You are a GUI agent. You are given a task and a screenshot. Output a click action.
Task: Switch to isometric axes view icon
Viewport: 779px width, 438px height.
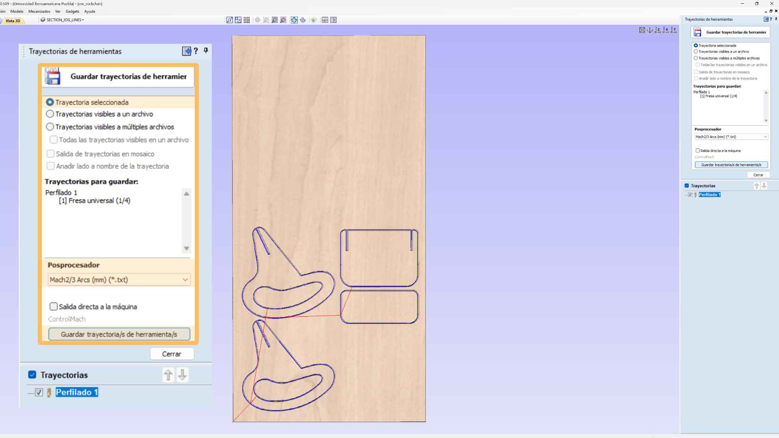click(650, 30)
